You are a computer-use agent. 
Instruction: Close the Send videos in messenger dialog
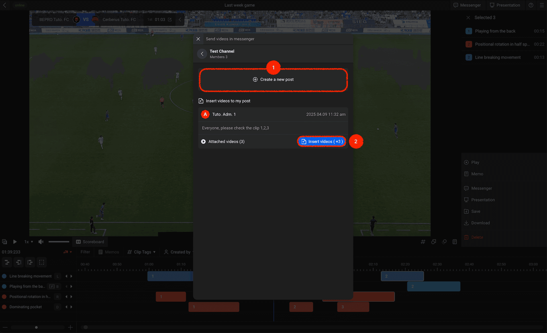198,39
